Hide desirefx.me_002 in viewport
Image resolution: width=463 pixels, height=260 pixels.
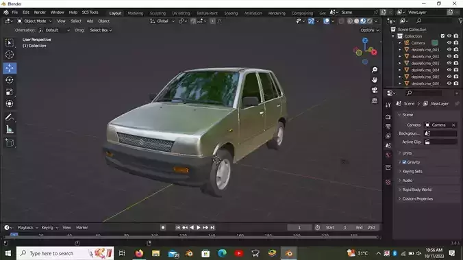(449, 56)
